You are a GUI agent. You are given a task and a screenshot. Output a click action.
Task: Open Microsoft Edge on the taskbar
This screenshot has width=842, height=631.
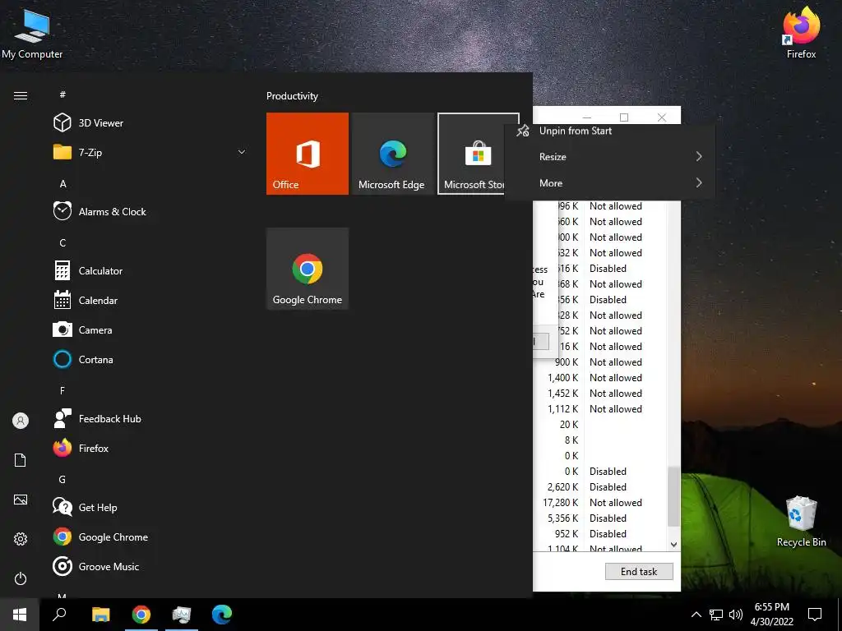pyautogui.click(x=222, y=615)
